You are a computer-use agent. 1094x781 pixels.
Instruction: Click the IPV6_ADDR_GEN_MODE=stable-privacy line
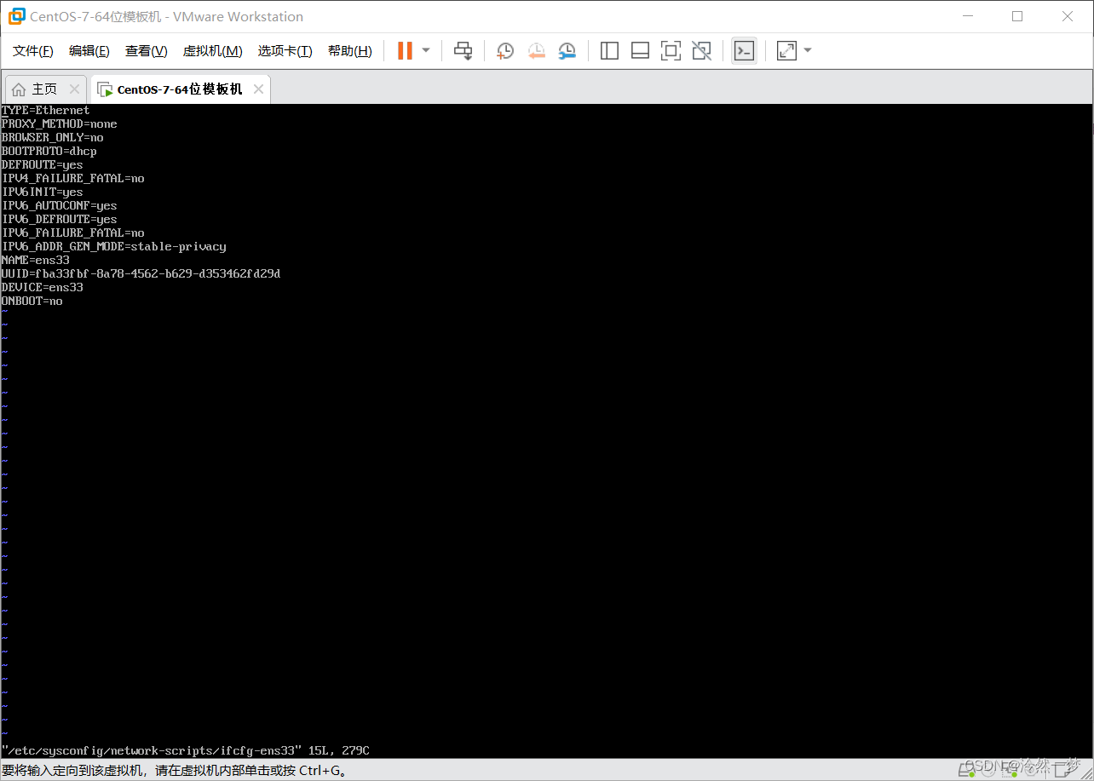point(113,246)
